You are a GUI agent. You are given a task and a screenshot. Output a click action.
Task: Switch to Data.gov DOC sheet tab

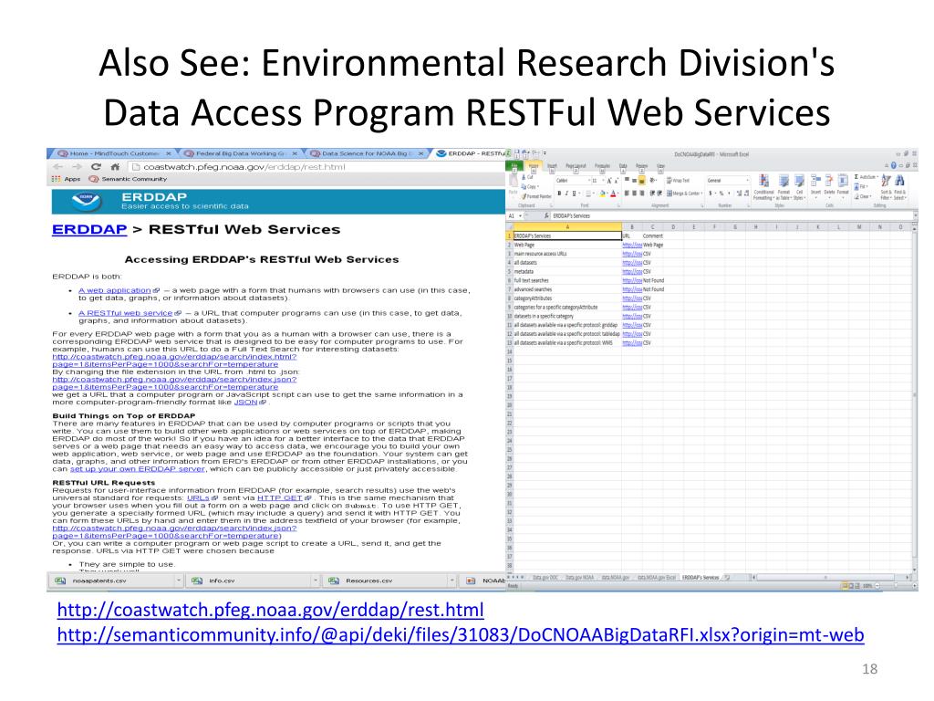coord(545,578)
